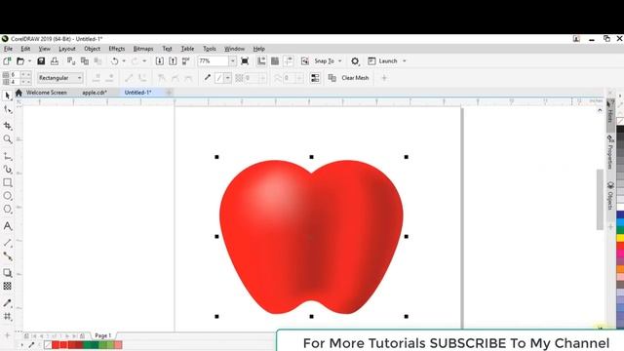Select the Connector tool
624x351 pixels.
tap(7, 256)
